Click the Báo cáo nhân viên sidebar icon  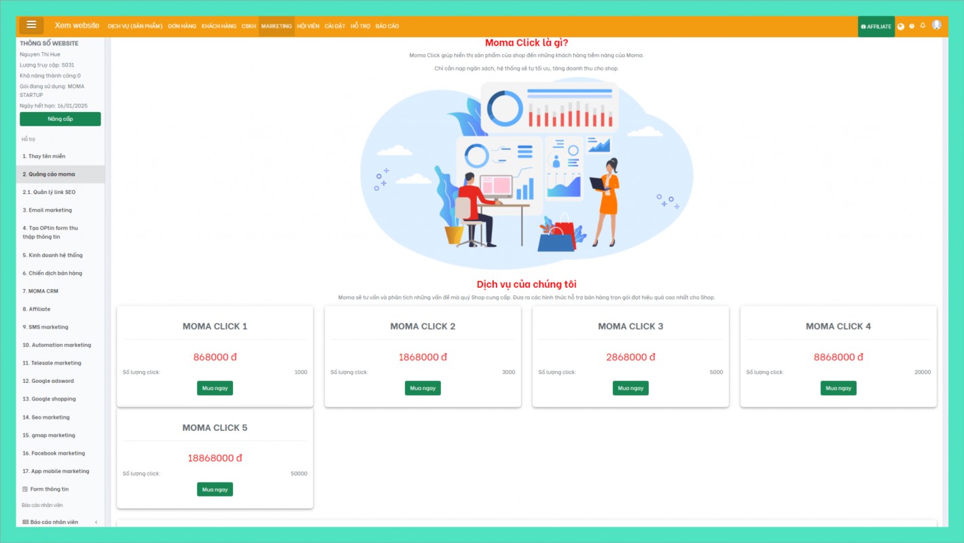pos(26,522)
